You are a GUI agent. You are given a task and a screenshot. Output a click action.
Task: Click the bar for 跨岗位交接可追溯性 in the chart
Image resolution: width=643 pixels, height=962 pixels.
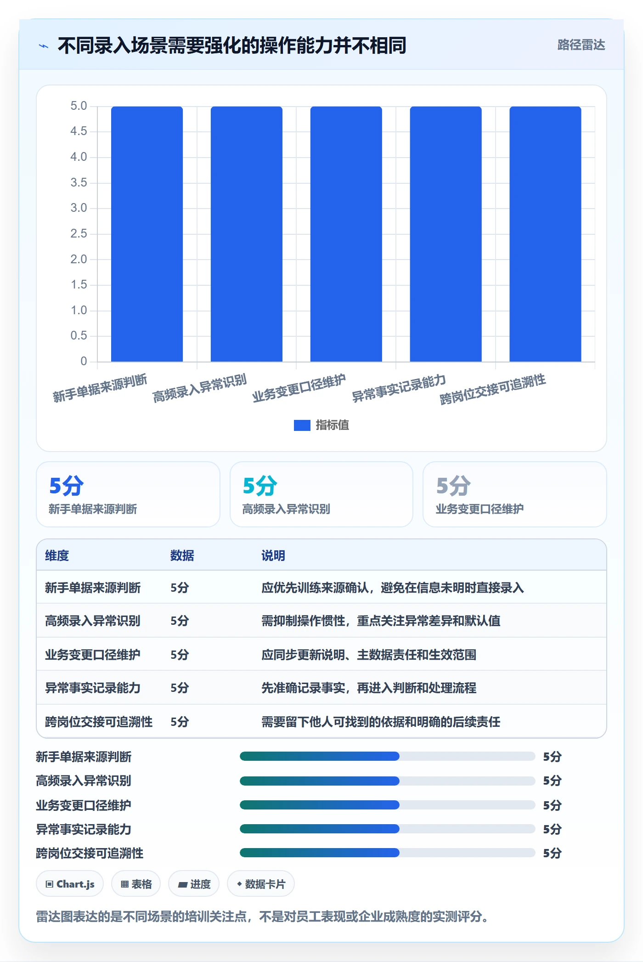545,234
